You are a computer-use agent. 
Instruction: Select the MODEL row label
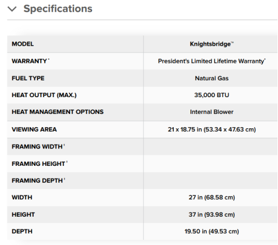click(23, 44)
